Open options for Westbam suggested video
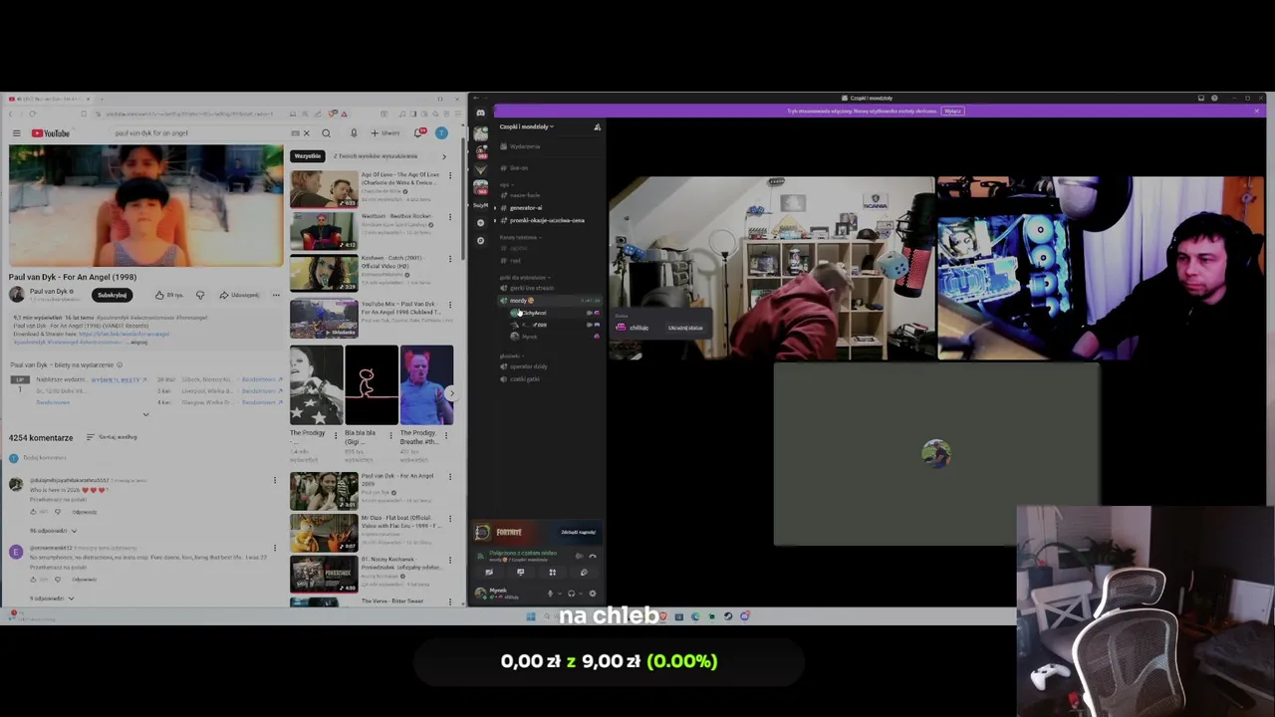 click(450, 219)
